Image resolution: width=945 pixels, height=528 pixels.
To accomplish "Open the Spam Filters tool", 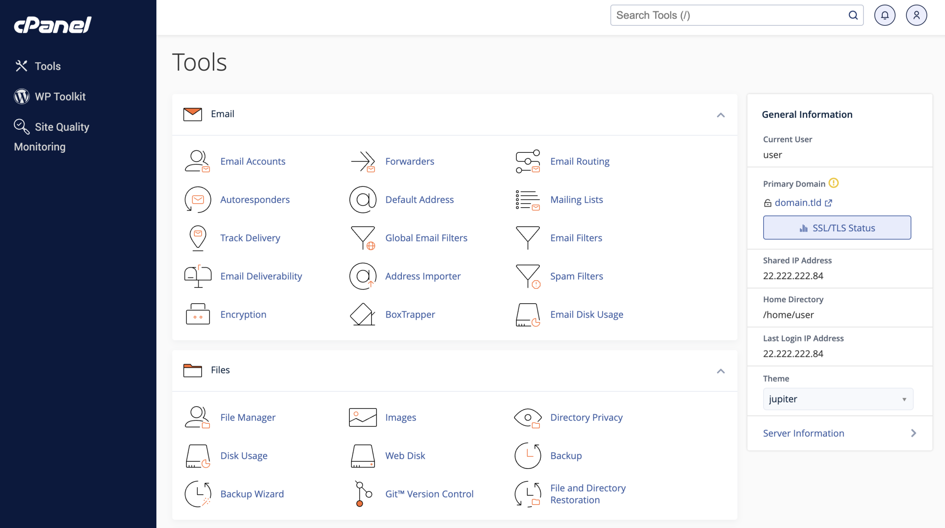I will click(x=576, y=276).
